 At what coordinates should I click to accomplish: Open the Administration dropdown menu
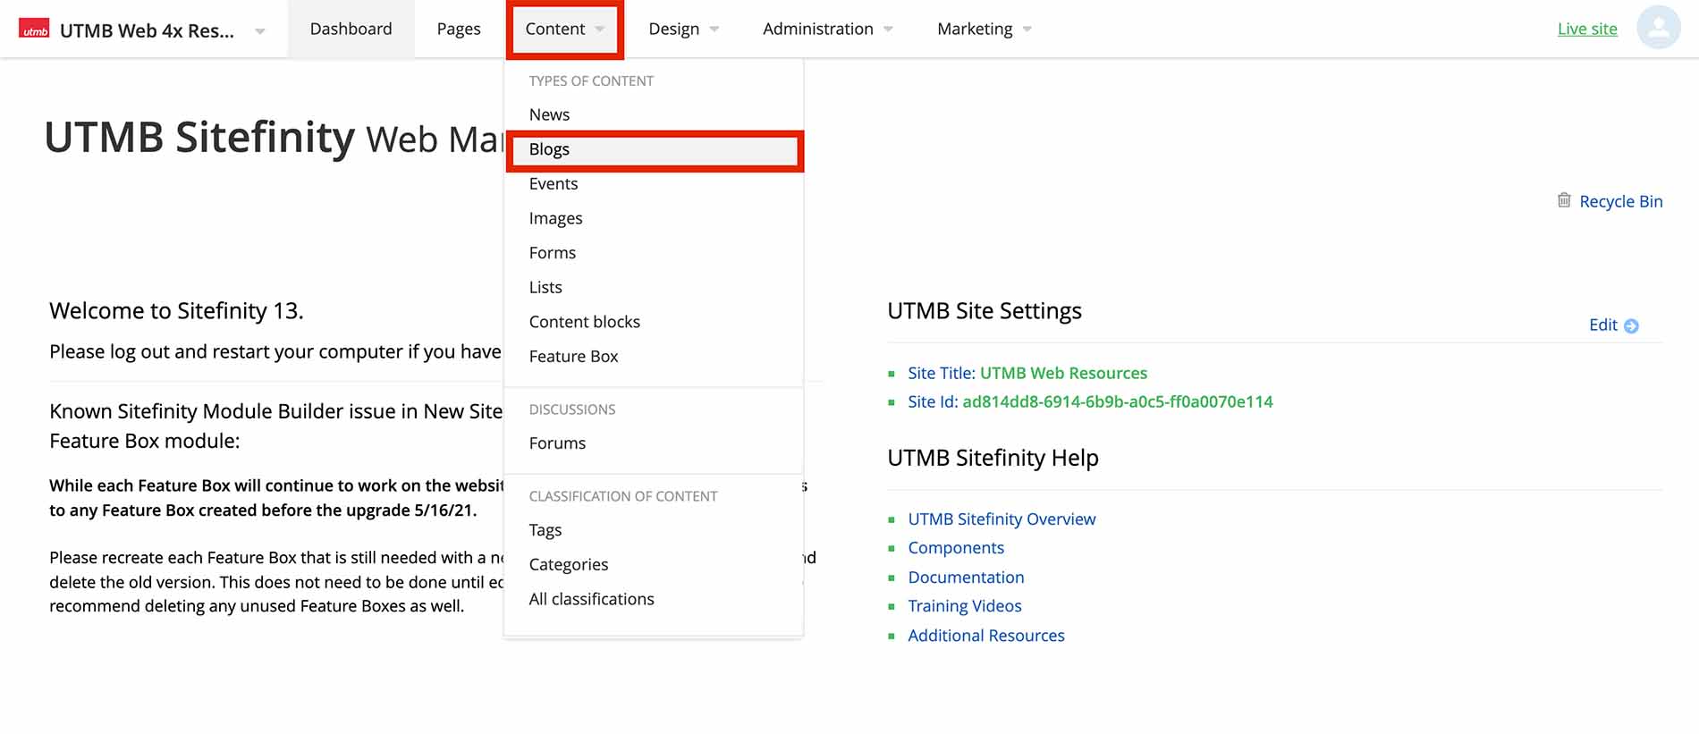point(827,30)
